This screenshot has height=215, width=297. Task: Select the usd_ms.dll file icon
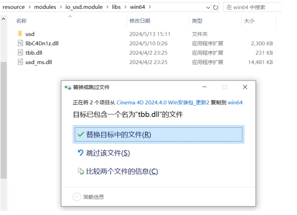point(20,62)
